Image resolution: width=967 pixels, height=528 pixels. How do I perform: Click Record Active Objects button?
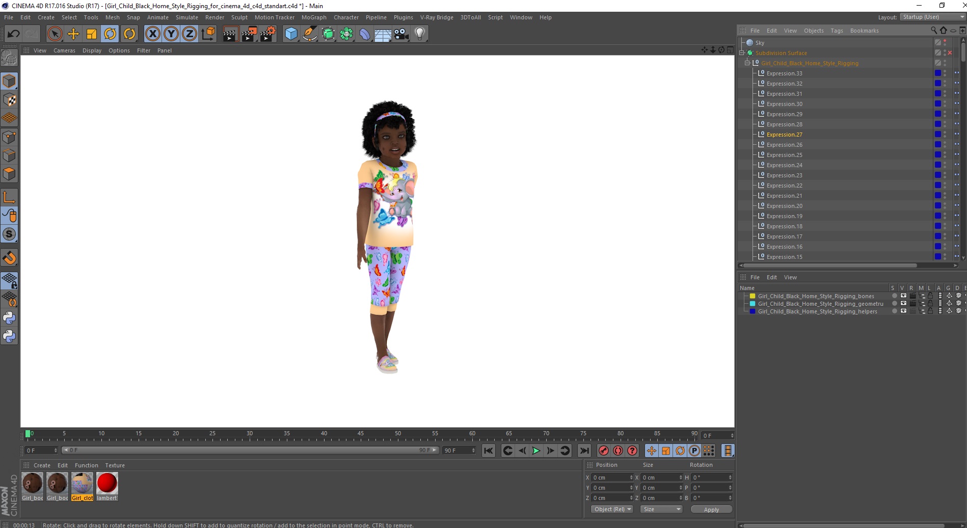604,451
